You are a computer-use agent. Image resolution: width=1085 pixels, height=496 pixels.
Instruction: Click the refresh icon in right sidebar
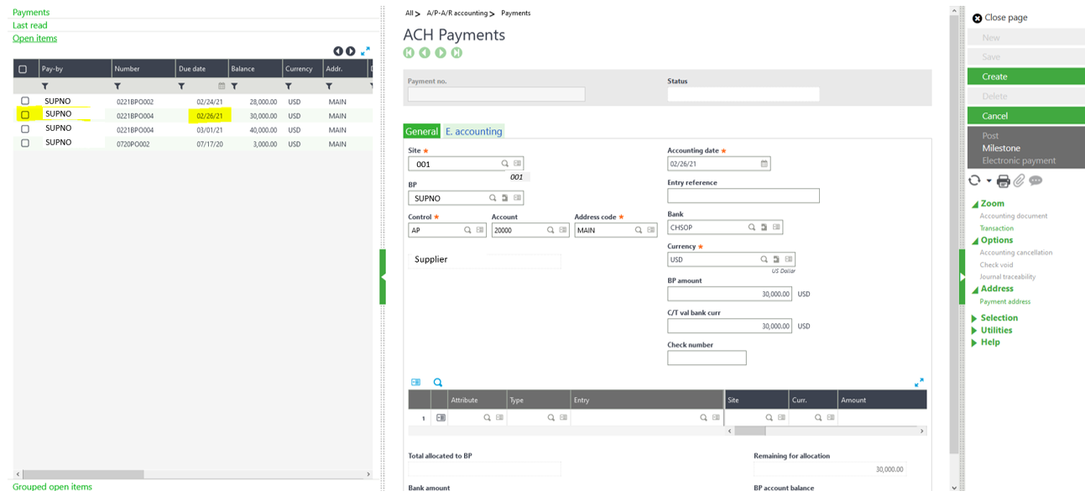974,180
